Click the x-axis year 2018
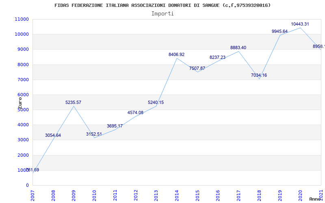 click(x=259, y=196)
